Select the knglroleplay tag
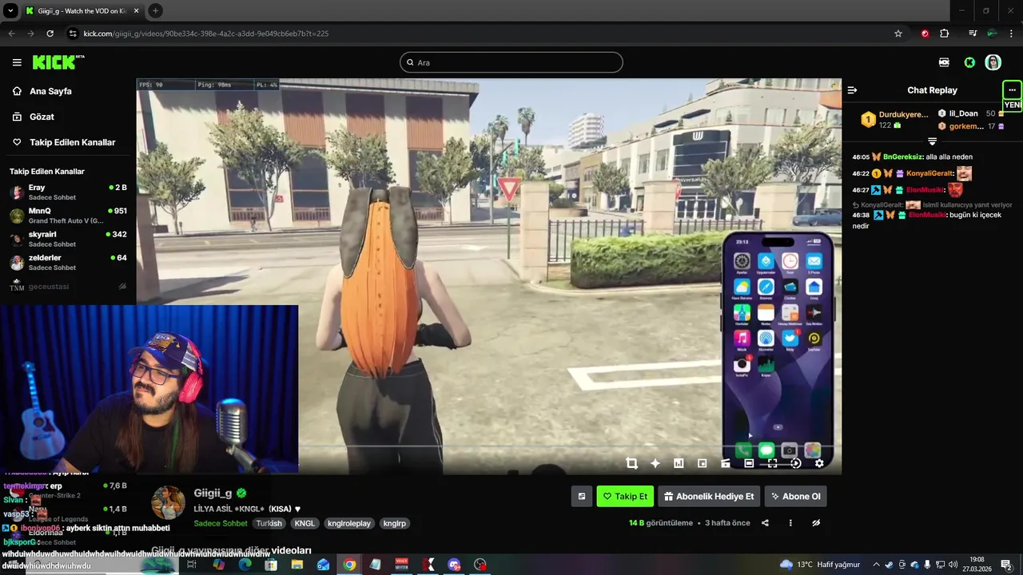The height and width of the screenshot is (575, 1023). [349, 523]
